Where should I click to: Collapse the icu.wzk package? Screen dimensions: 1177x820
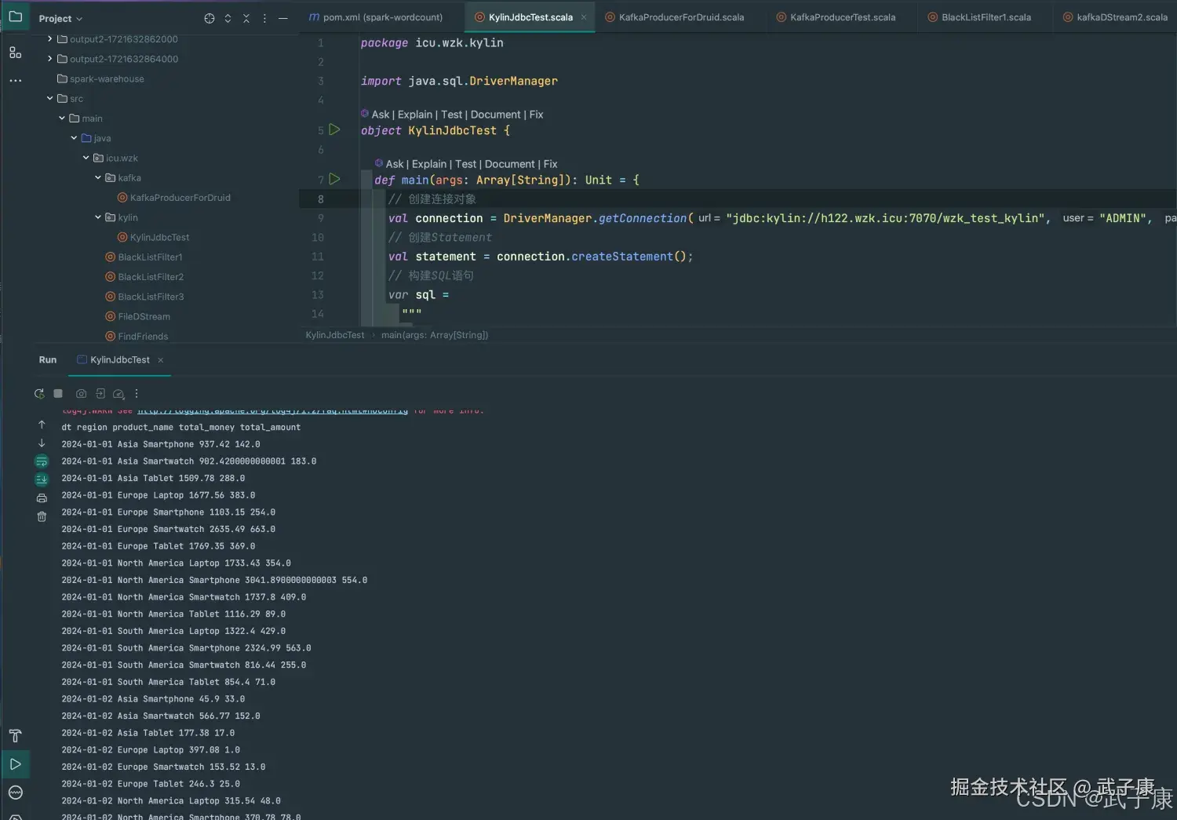click(86, 158)
